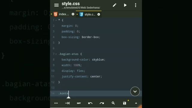
Task: Run the file with the play icon
Action: tap(125, 5)
